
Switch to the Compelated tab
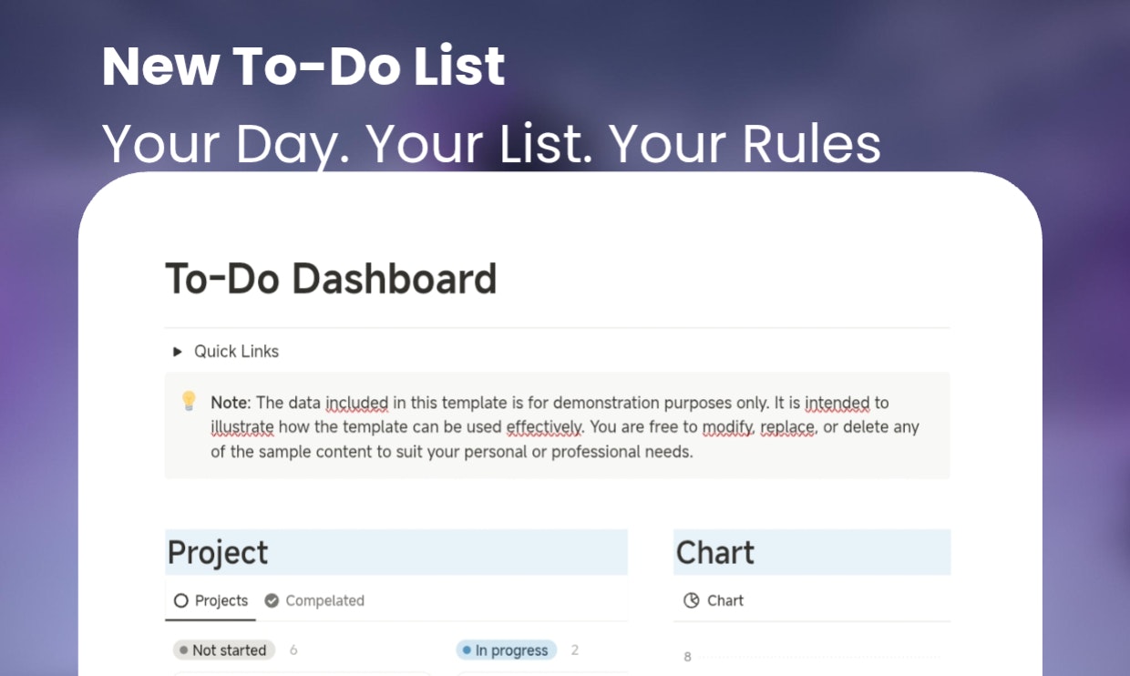(324, 600)
